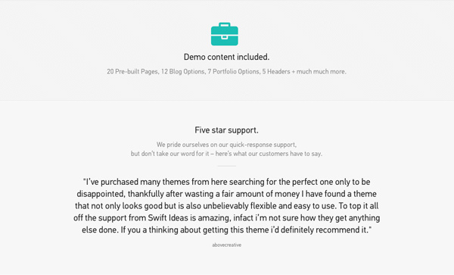This screenshot has width=454, height=275.
Task: Click the "quick-response support" phrase
Action: tap(263, 145)
